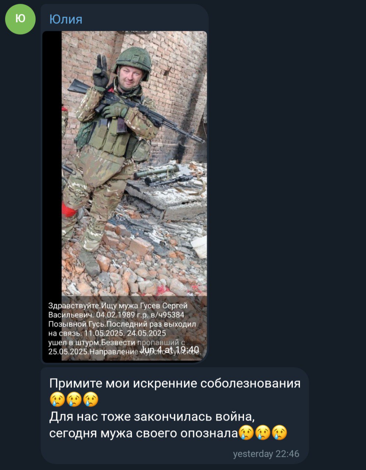This screenshot has height=470, width=366.
Task: Click the empty chat background beside the photo bubble
Action: tap(287, 184)
